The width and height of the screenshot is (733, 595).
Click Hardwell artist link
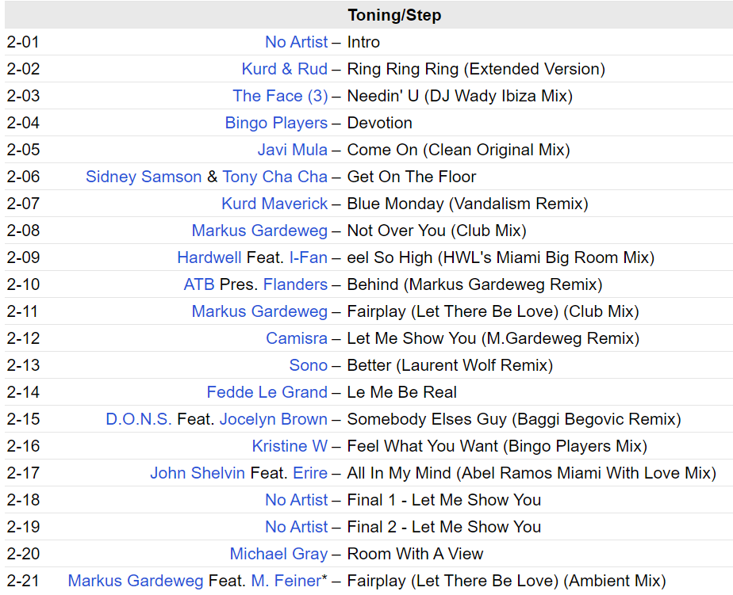tap(209, 257)
